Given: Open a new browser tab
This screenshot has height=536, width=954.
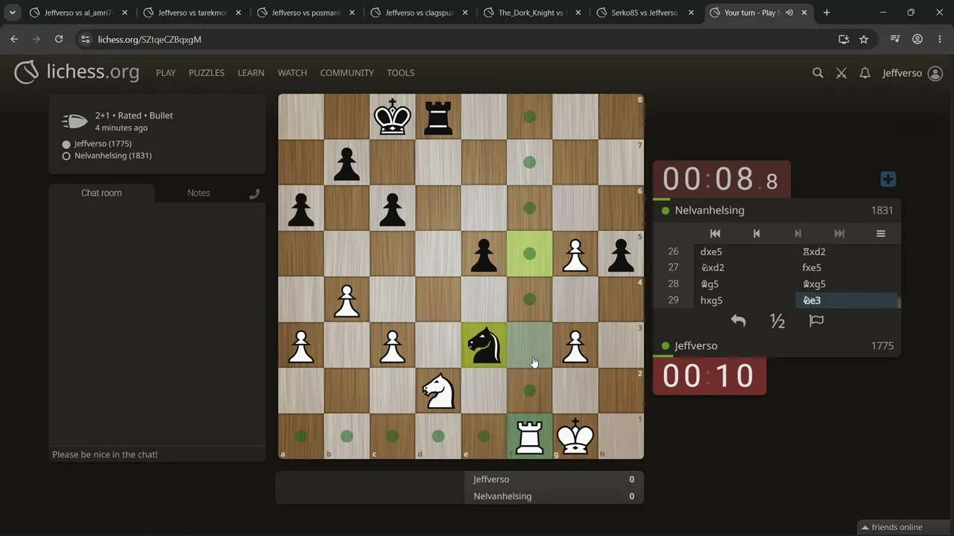Looking at the screenshot, I should 827,13.
